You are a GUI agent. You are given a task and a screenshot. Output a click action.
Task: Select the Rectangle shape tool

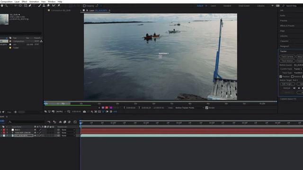26,6
